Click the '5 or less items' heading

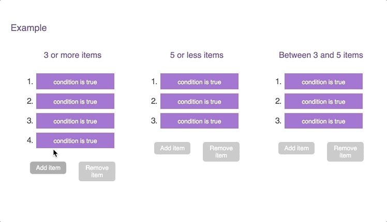[x=197, y=55]
